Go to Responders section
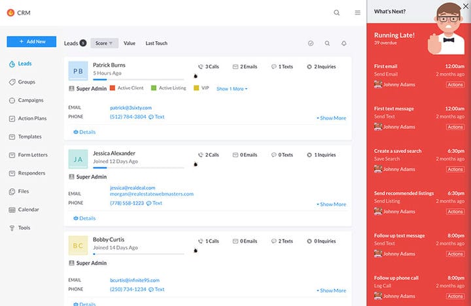This screenshot has height=306, width=471. (x=27, y=173)
